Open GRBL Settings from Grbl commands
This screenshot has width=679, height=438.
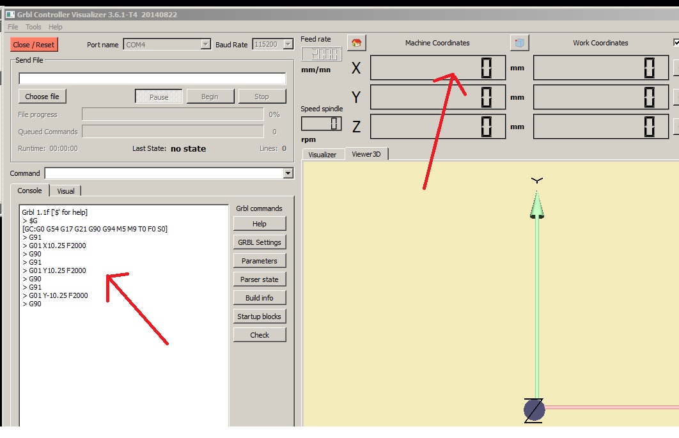coord(260,242)
